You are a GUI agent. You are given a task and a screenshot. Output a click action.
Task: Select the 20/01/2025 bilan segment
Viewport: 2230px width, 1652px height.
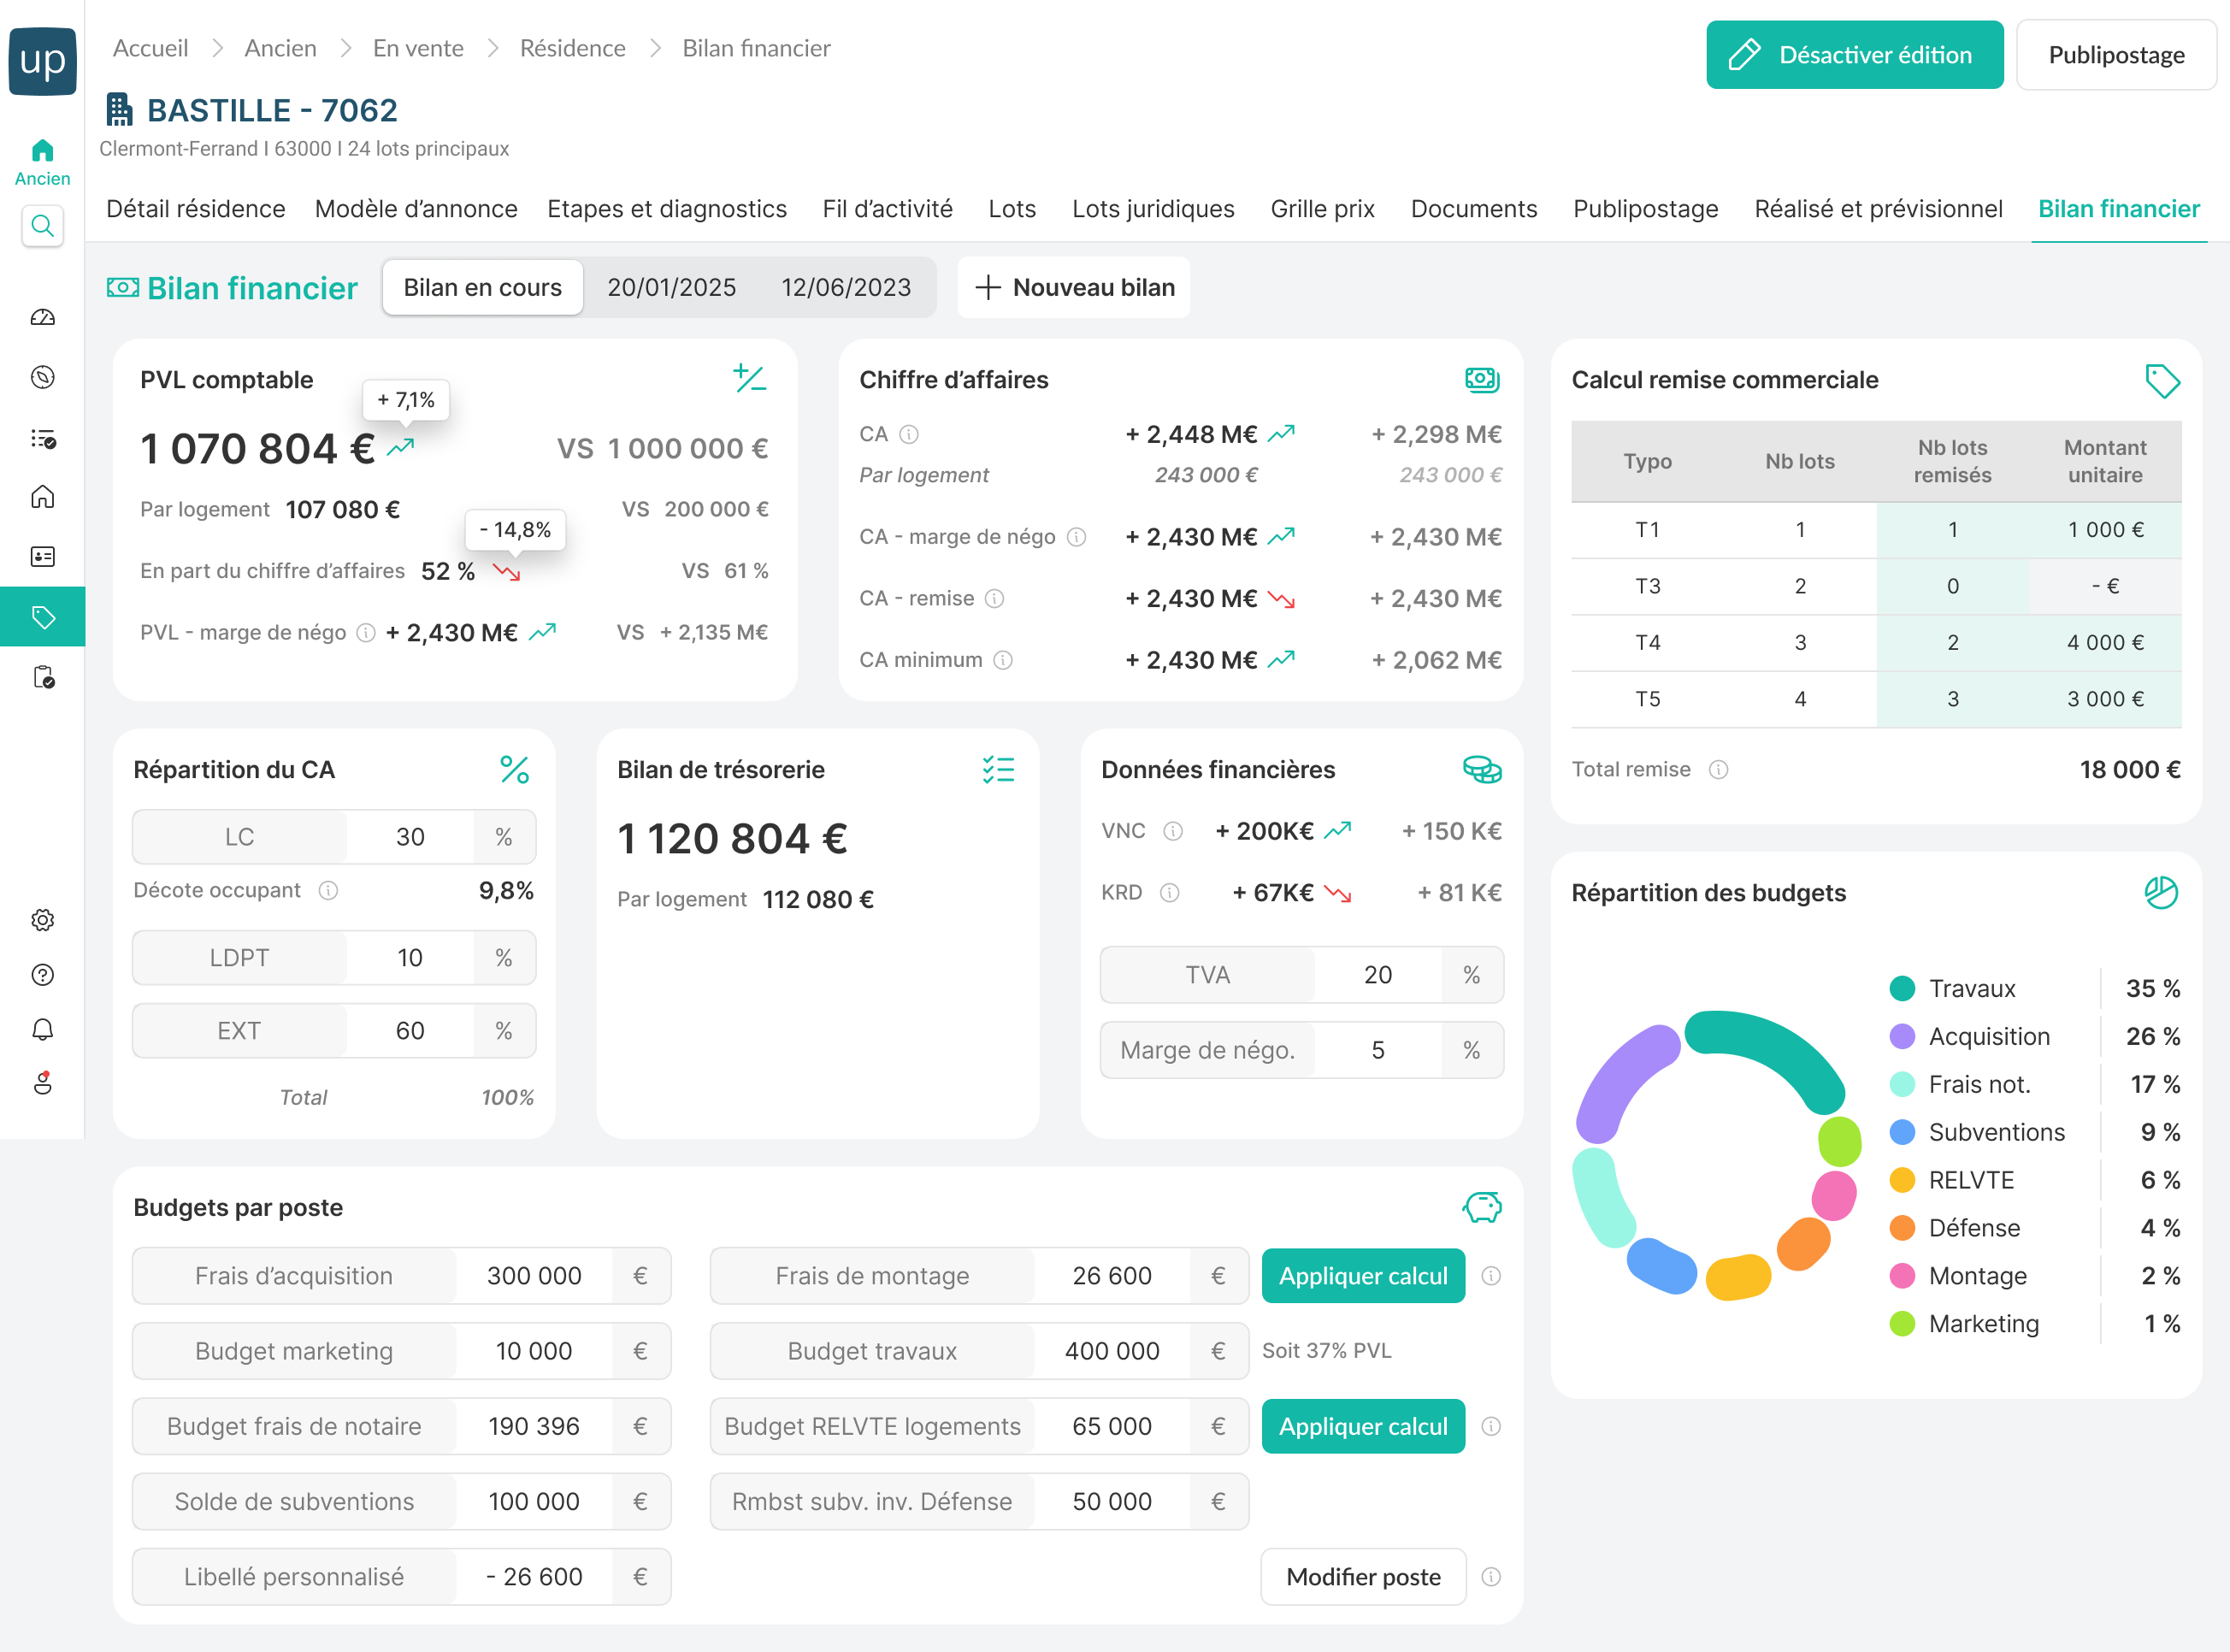(x=671, y=288)
